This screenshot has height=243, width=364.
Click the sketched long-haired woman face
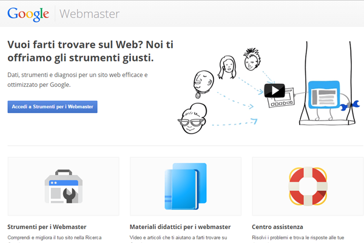click(x=227, y=67)
